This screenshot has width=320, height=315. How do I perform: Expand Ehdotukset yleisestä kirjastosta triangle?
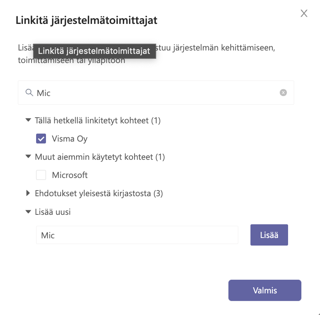28,193
